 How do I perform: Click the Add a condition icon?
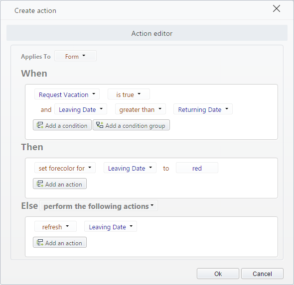click(40, 125)
